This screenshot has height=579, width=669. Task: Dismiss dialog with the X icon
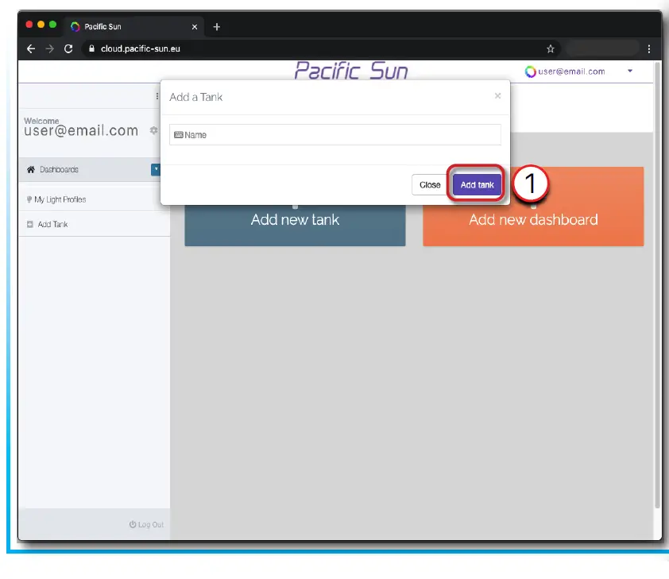point(497,96)
